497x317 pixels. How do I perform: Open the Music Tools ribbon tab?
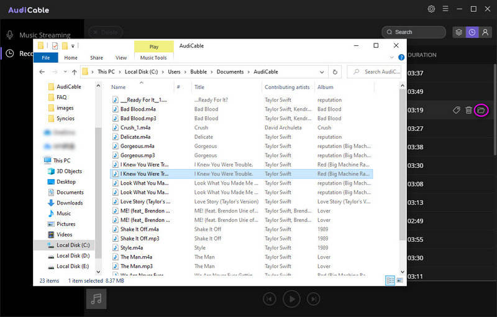(x=153, y=58)
